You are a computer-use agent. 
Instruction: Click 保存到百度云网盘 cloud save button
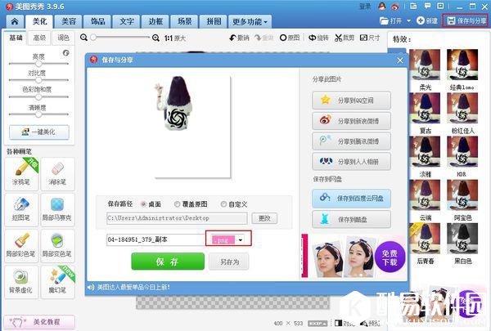point(351,198)
